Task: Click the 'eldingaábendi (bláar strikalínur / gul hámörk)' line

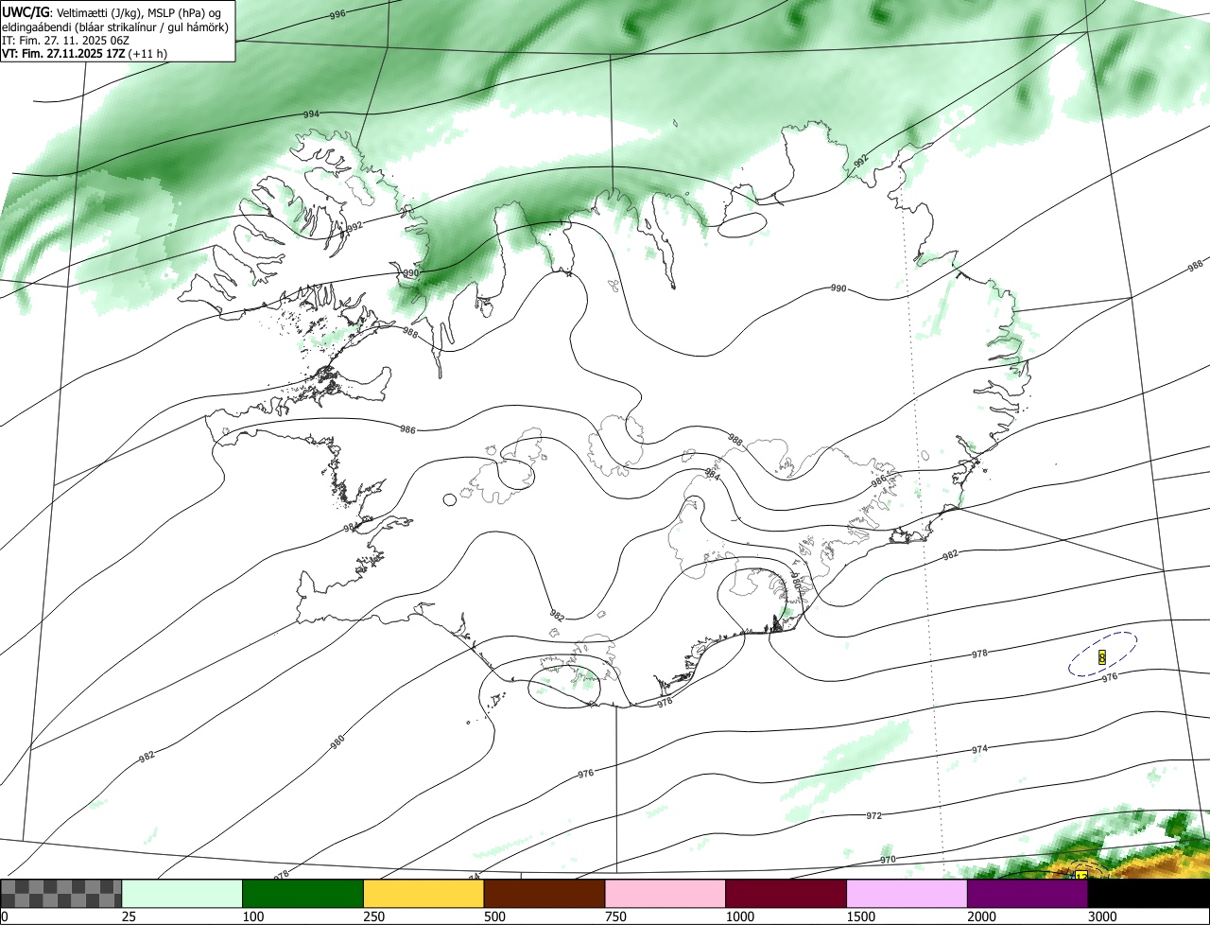Action: click(115, 26)
